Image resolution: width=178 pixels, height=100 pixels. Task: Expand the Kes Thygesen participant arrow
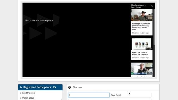[21, 93]
